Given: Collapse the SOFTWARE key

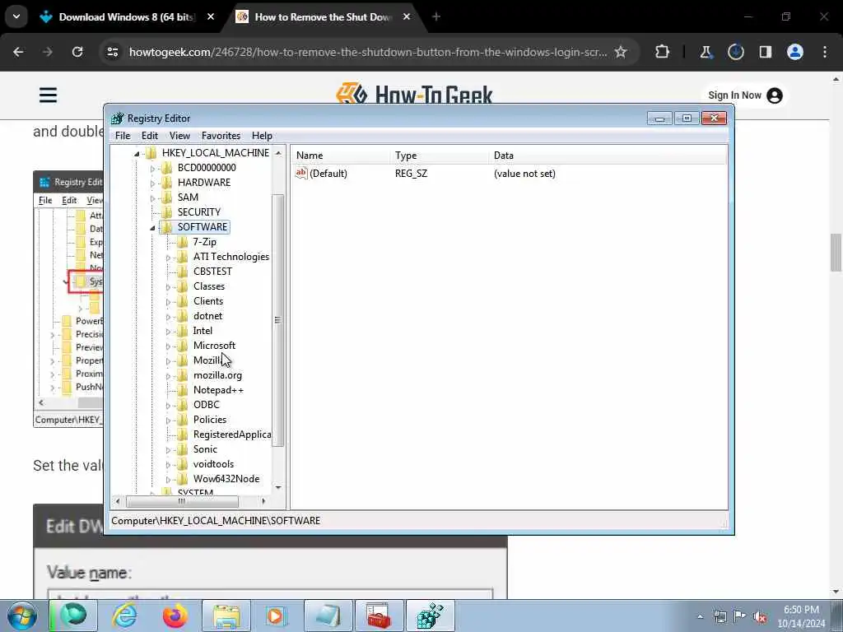Looking at the screenshot, I should pyautogui.click(x=152, y=228).
